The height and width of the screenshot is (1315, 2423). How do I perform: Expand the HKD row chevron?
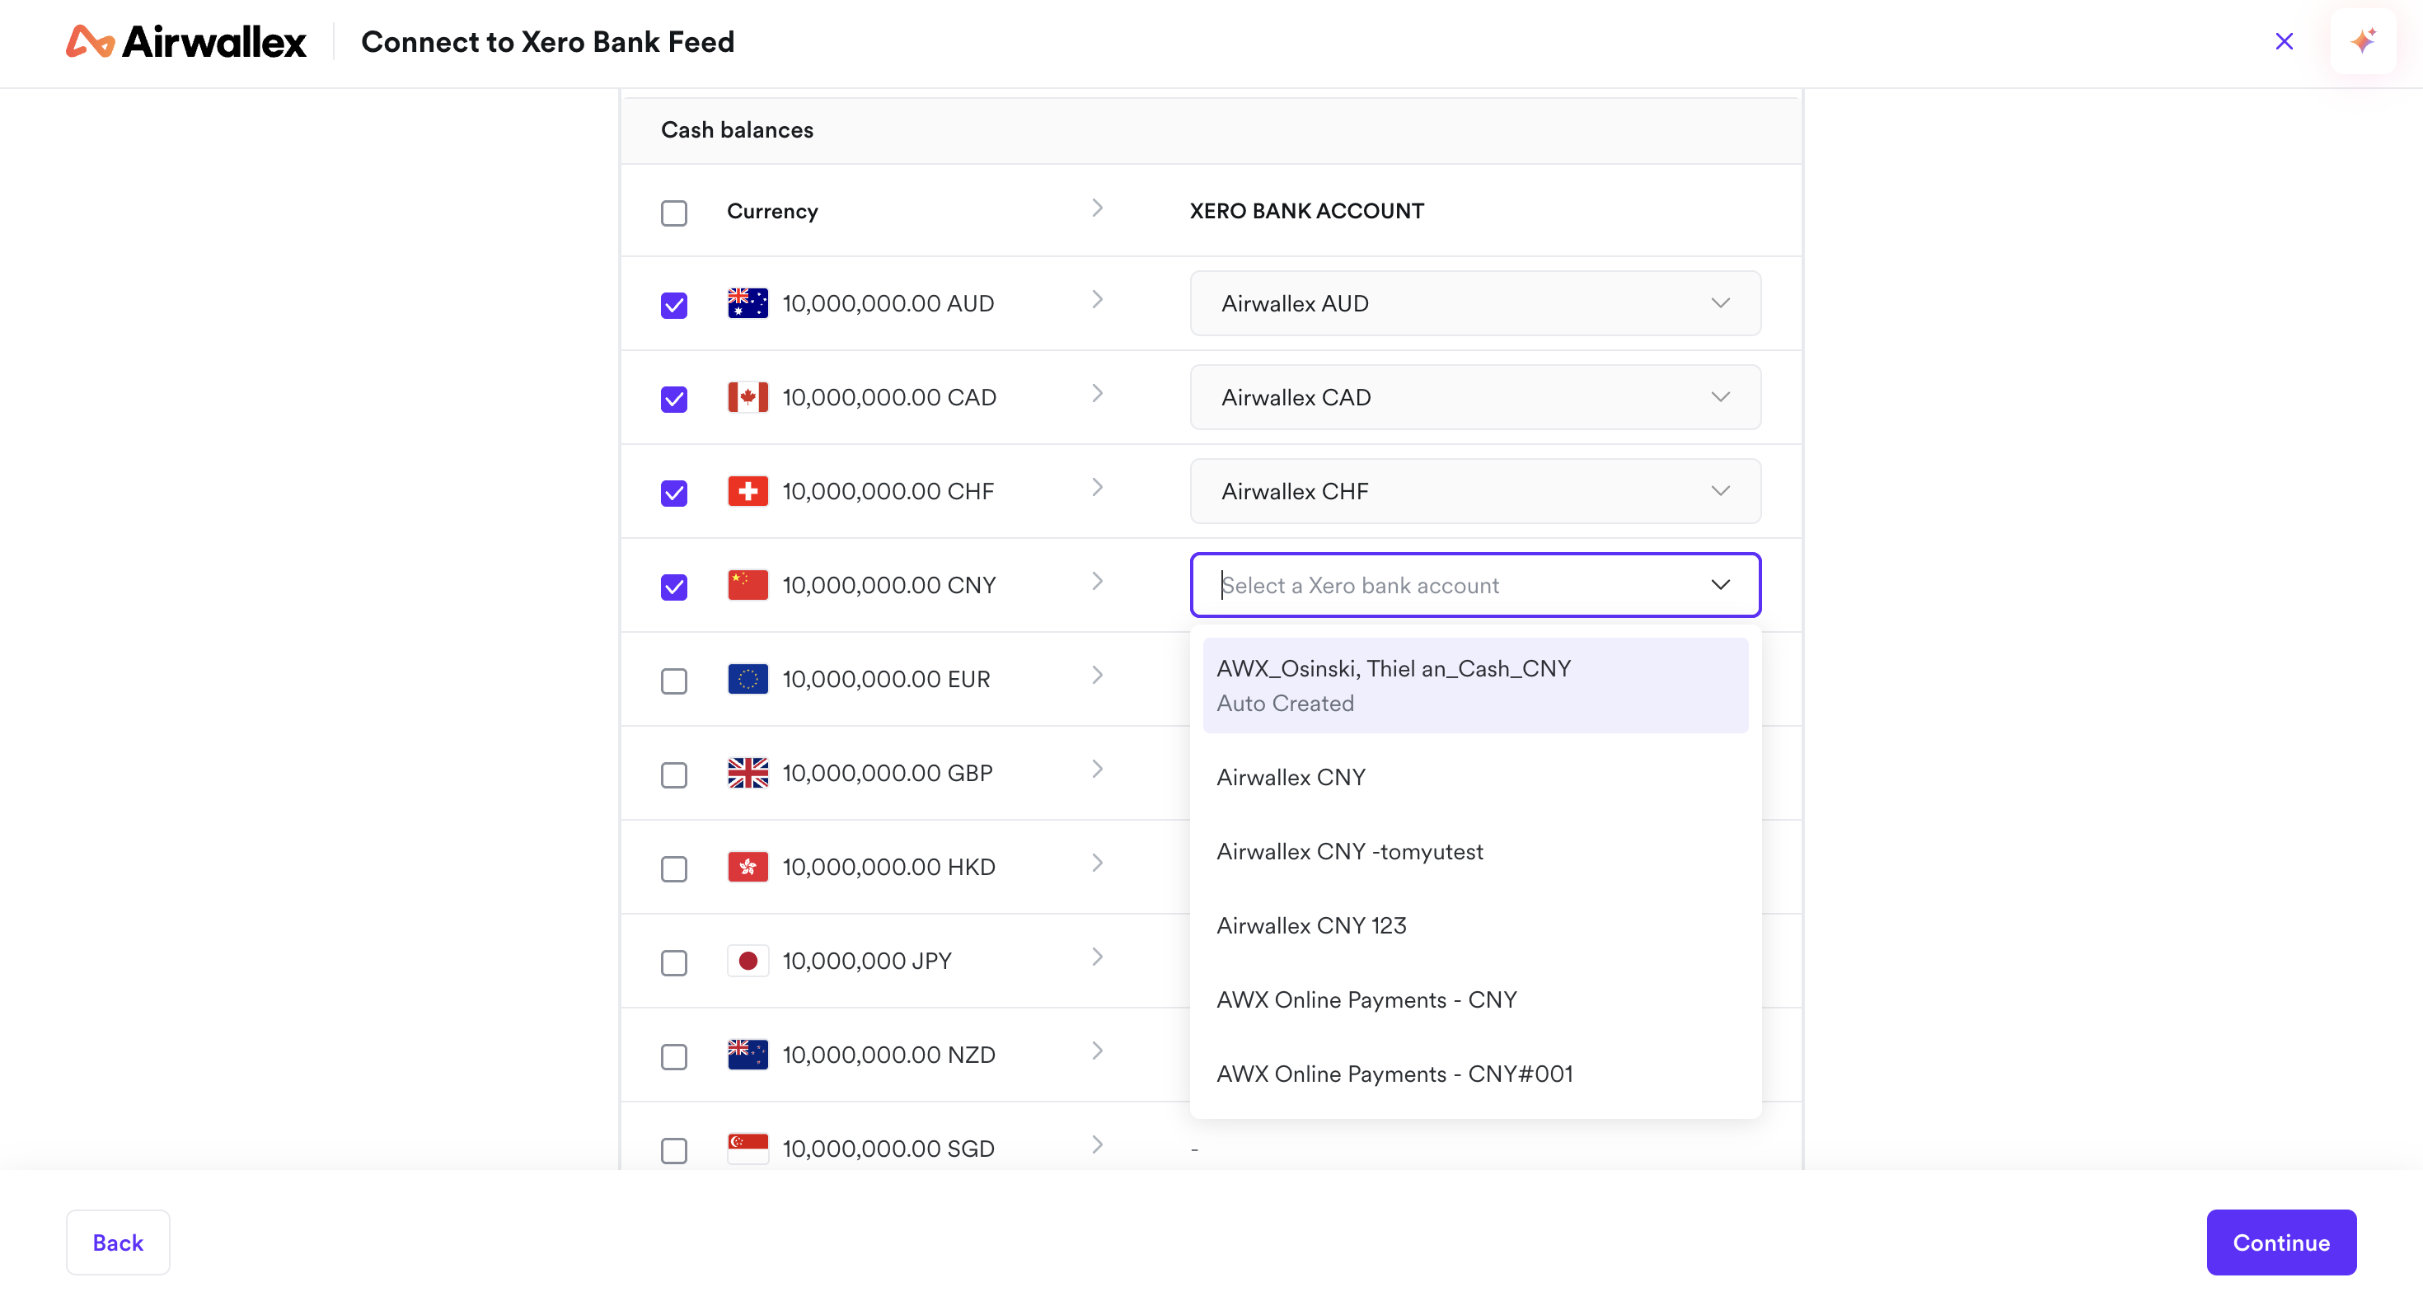click(1097, 864)
